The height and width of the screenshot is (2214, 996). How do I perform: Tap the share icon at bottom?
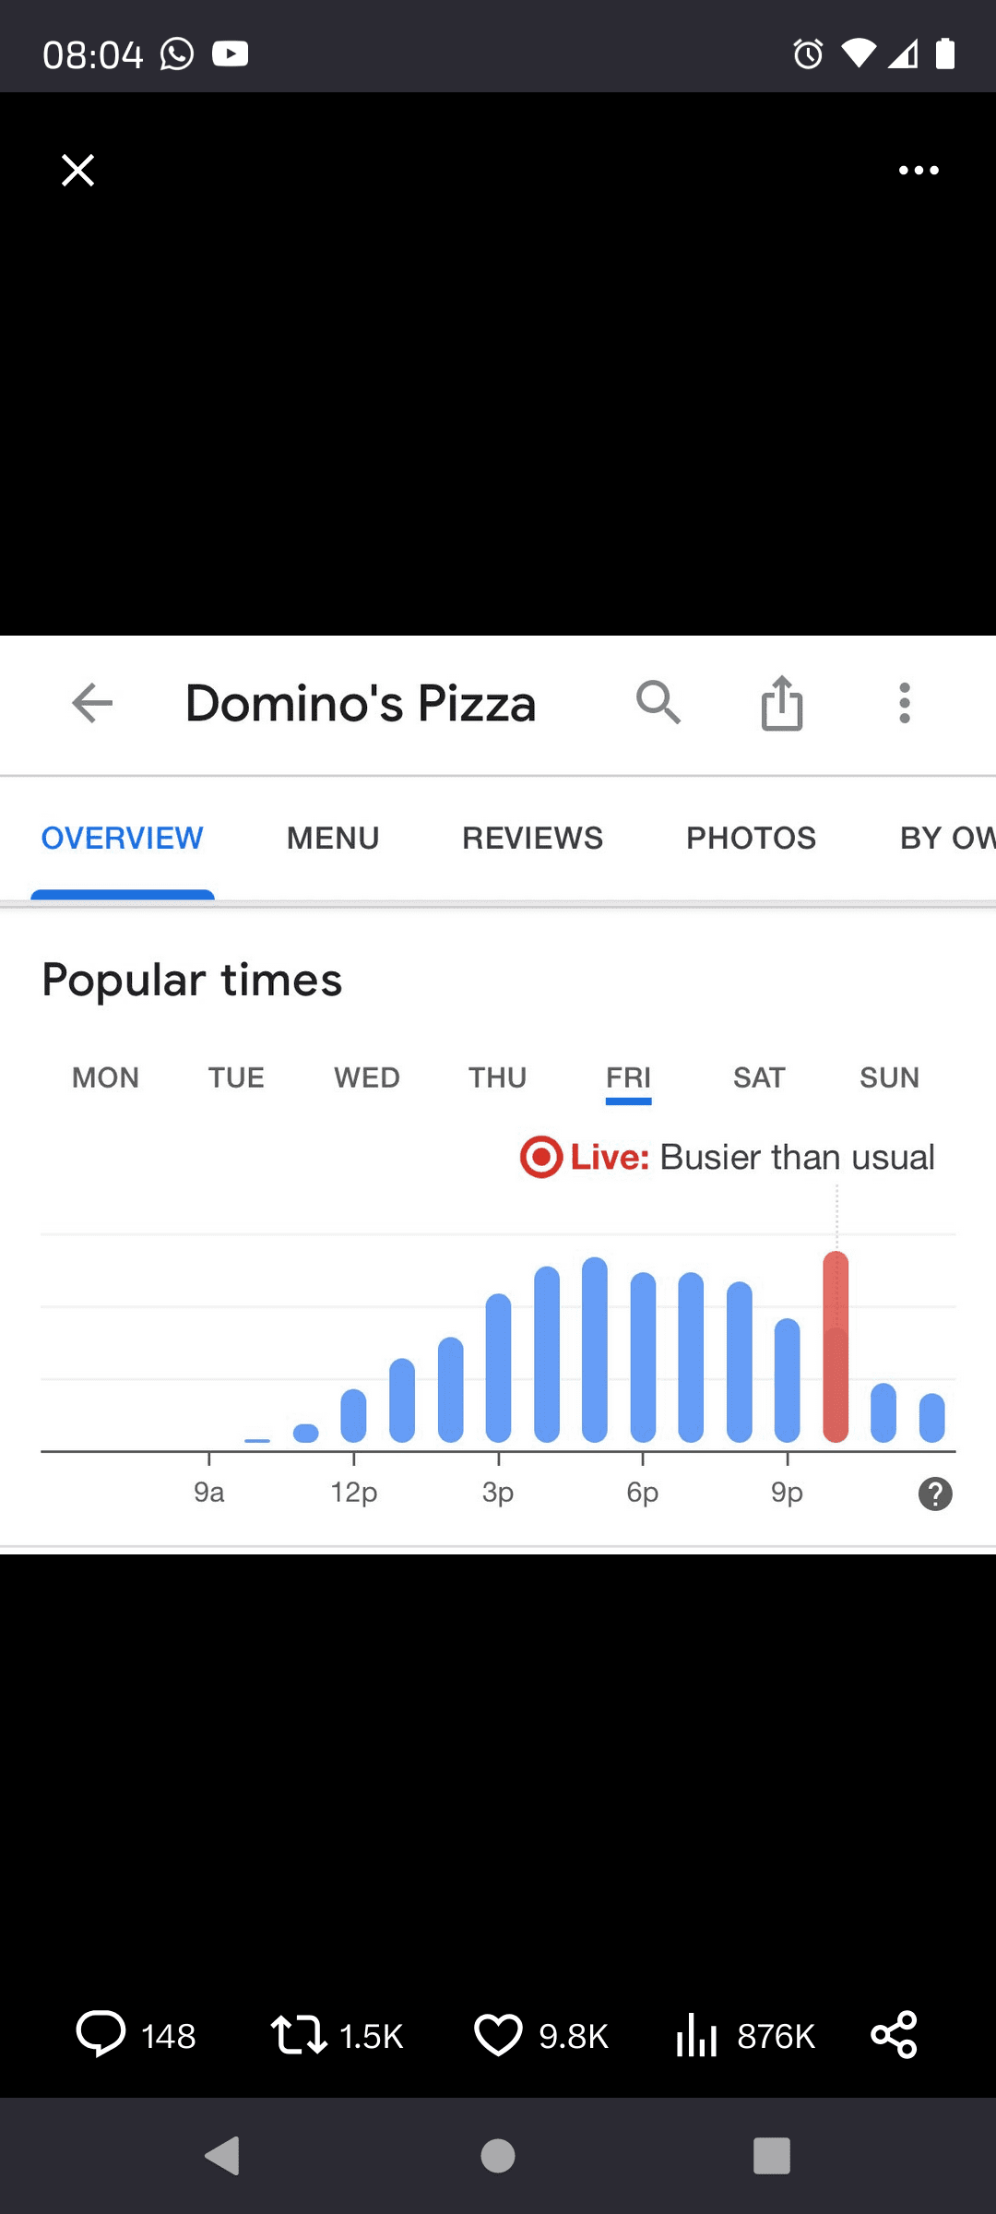click(894, 2033)
